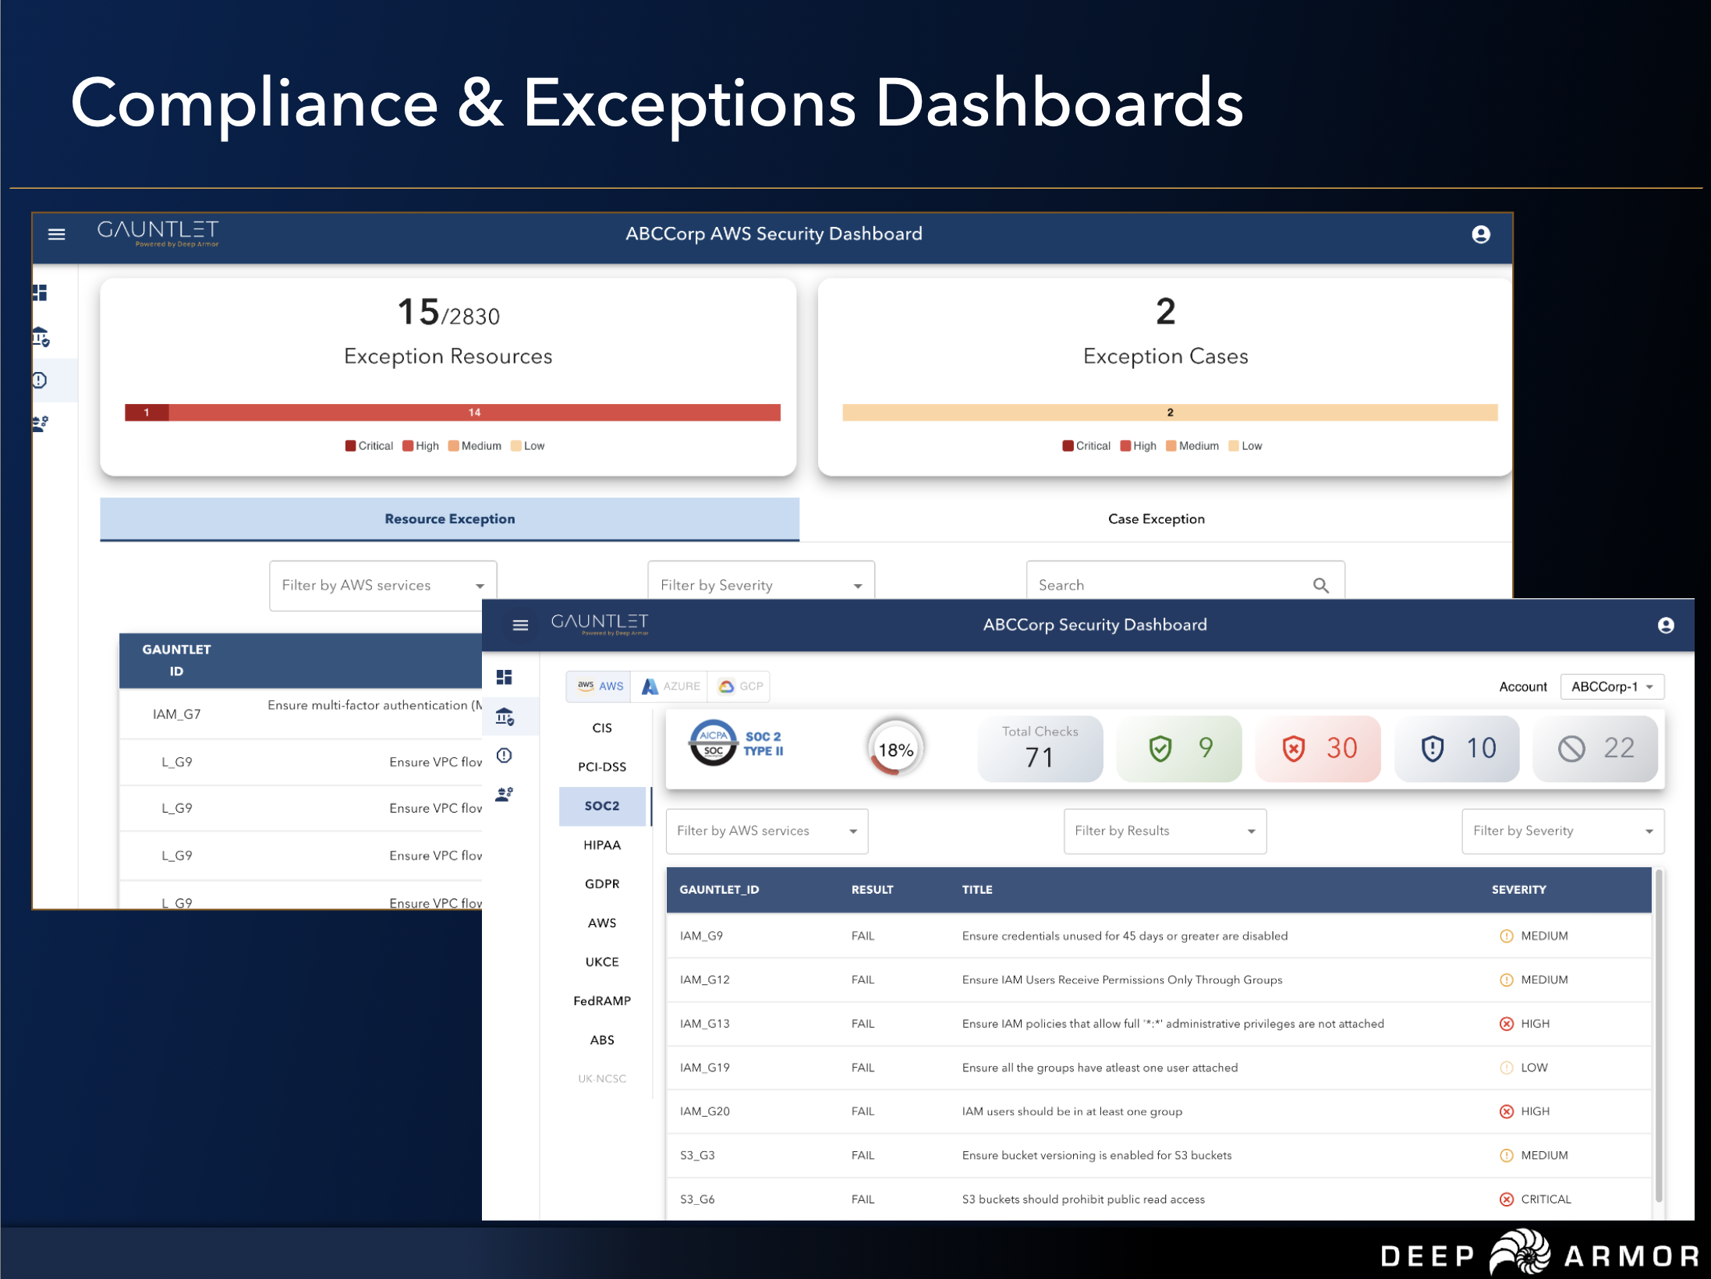The width and height of the screenshot is (1711, 1279).
Task: Open exceptions alert icon in back window sidebar
Action: click(39, 380)
